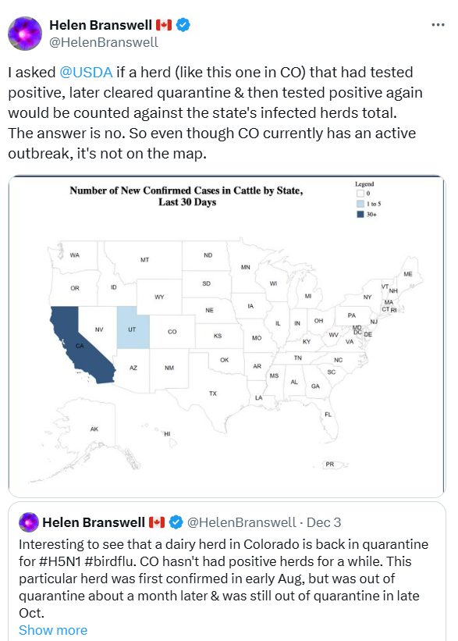Click the white 0 legend swatch

(x=360, y=193)
